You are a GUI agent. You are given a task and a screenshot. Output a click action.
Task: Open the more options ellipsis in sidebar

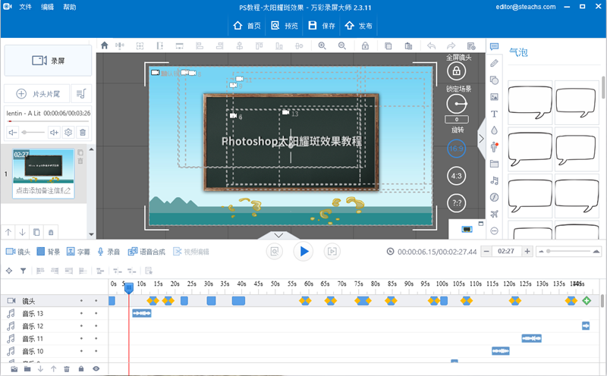pyautogui.click(x=494, y=230)
